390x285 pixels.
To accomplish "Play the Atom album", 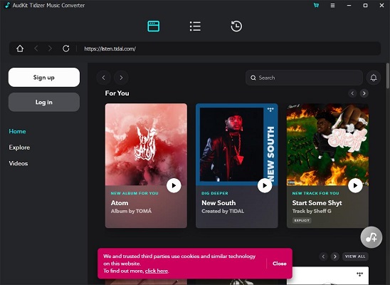I will (174, 185).
